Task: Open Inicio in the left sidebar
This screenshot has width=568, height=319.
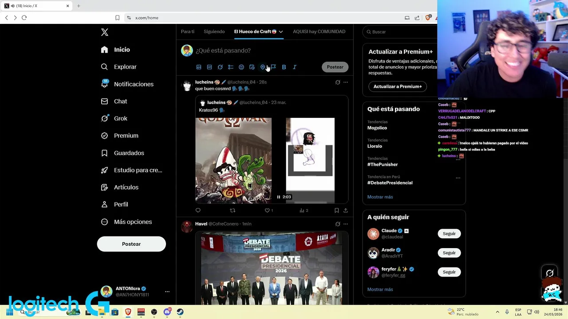Action: click(x=115, y=50)
